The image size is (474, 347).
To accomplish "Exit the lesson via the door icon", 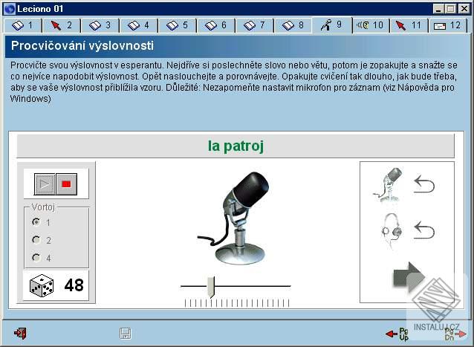I will pyautogui.click(x=20, y=334).
